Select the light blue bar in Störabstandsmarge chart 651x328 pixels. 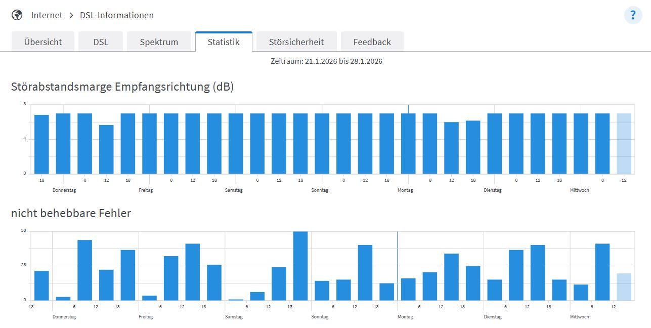click(624, 144)
